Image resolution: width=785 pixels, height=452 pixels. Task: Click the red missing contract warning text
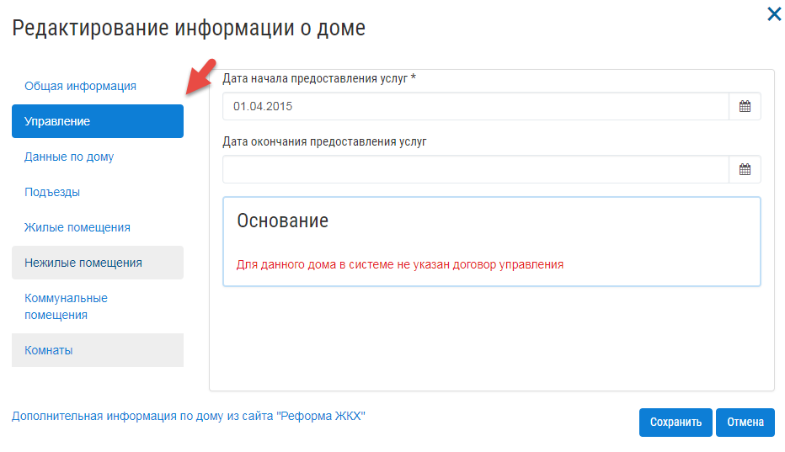[400, 264]
